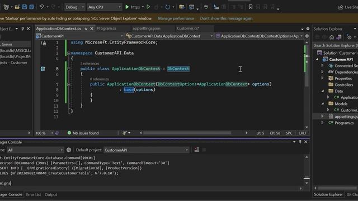Click the pending changes filter clock icon
This screenshot has width=358, height=201.
(349, 37)
